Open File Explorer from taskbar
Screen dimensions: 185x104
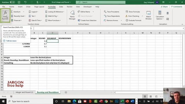click(x=69, y=101)
